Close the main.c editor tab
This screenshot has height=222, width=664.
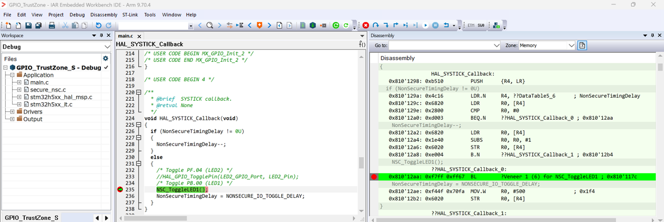coord(140,36)
